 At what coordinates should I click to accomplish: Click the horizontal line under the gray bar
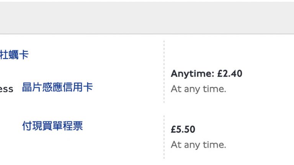coord(147,34)
